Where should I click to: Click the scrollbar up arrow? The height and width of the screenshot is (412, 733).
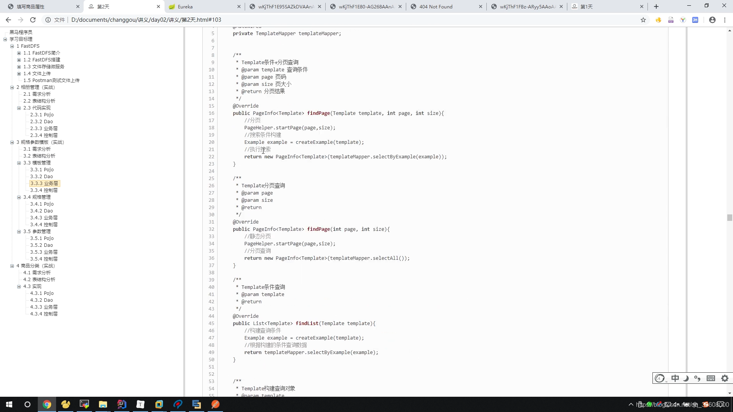pyautogui.click(x=730, y=31)
